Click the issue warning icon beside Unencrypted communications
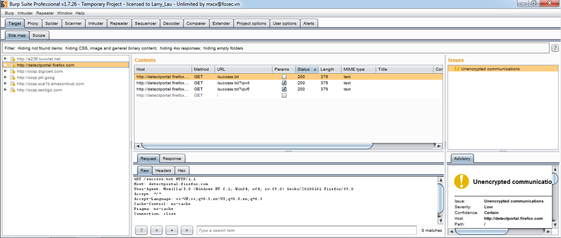The image size is (561, 238). pos(457,69)
